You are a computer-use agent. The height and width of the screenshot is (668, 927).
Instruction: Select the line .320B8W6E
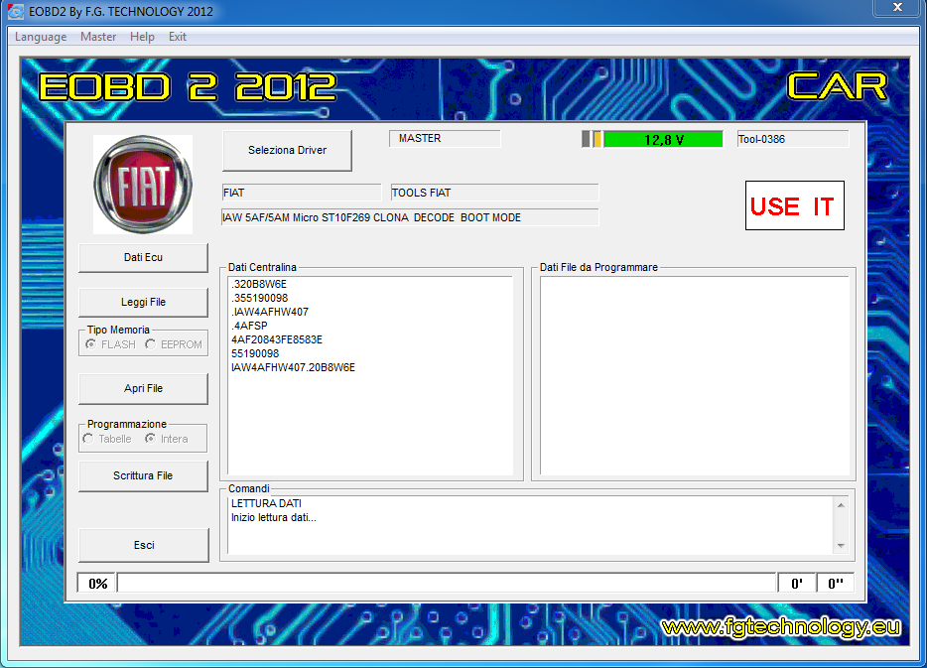259,284
